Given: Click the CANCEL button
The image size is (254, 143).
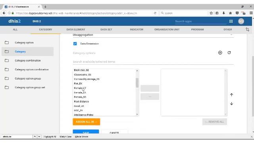Looking at the screenshot, I should tap(115, 132).
